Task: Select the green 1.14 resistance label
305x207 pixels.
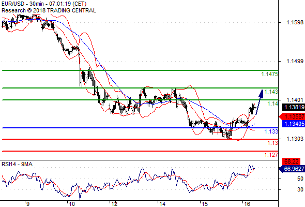Action: tap(273, 103)
